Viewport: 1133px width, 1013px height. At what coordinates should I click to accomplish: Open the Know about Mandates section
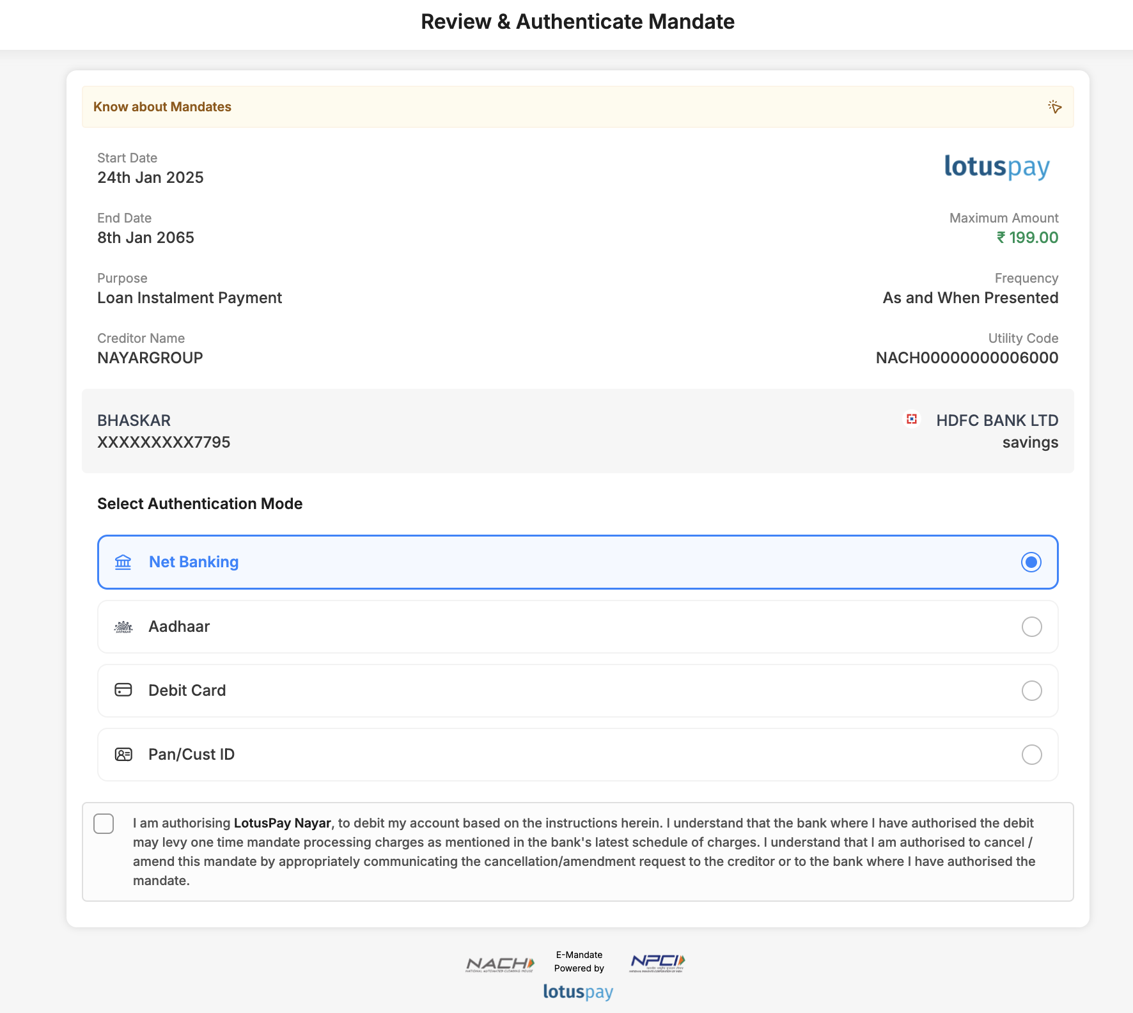click(x=162, y=106)
